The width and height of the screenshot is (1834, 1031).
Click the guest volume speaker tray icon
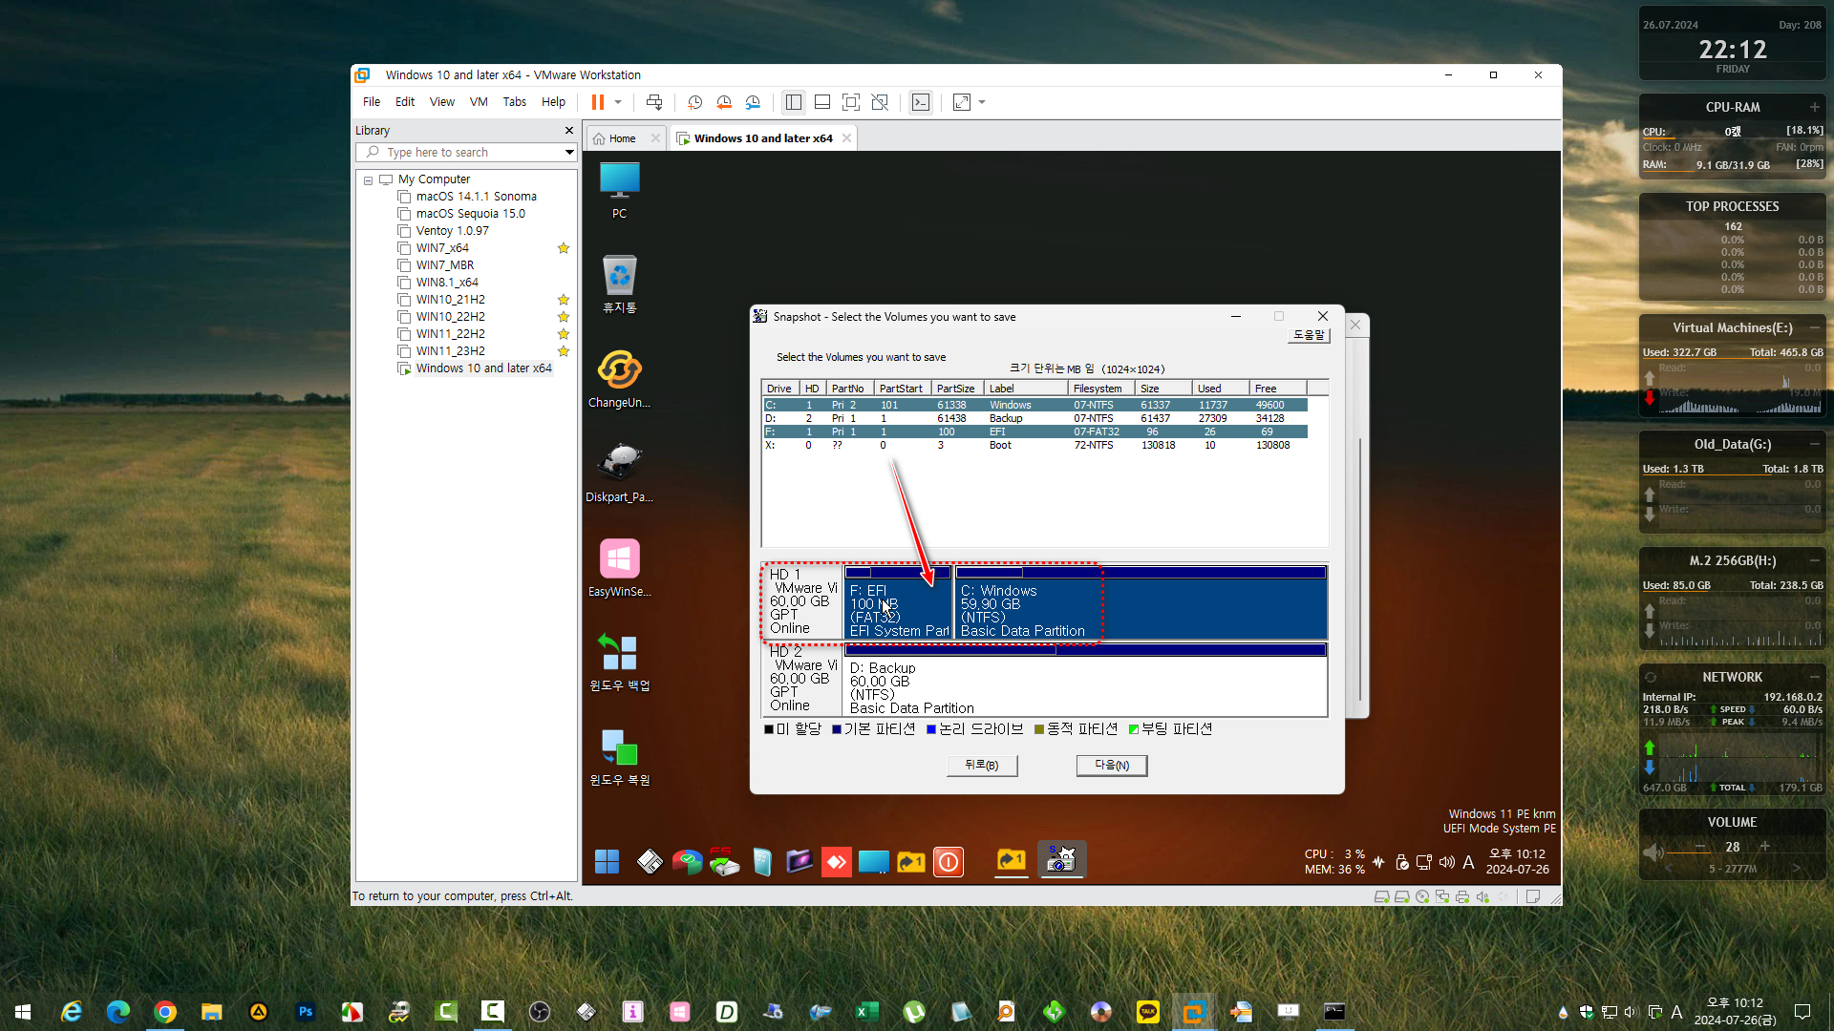[1446, 862]
